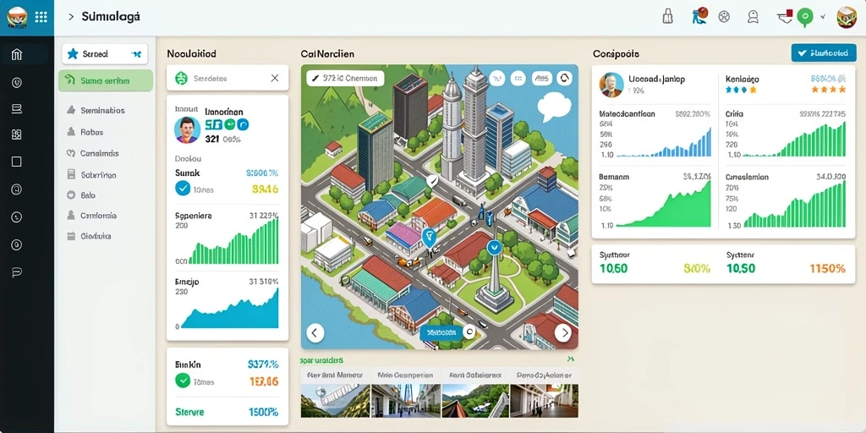866x433 pixels.
Task: Click the refresh circle icon on map toolbar
Action: [x=564, y=79]
